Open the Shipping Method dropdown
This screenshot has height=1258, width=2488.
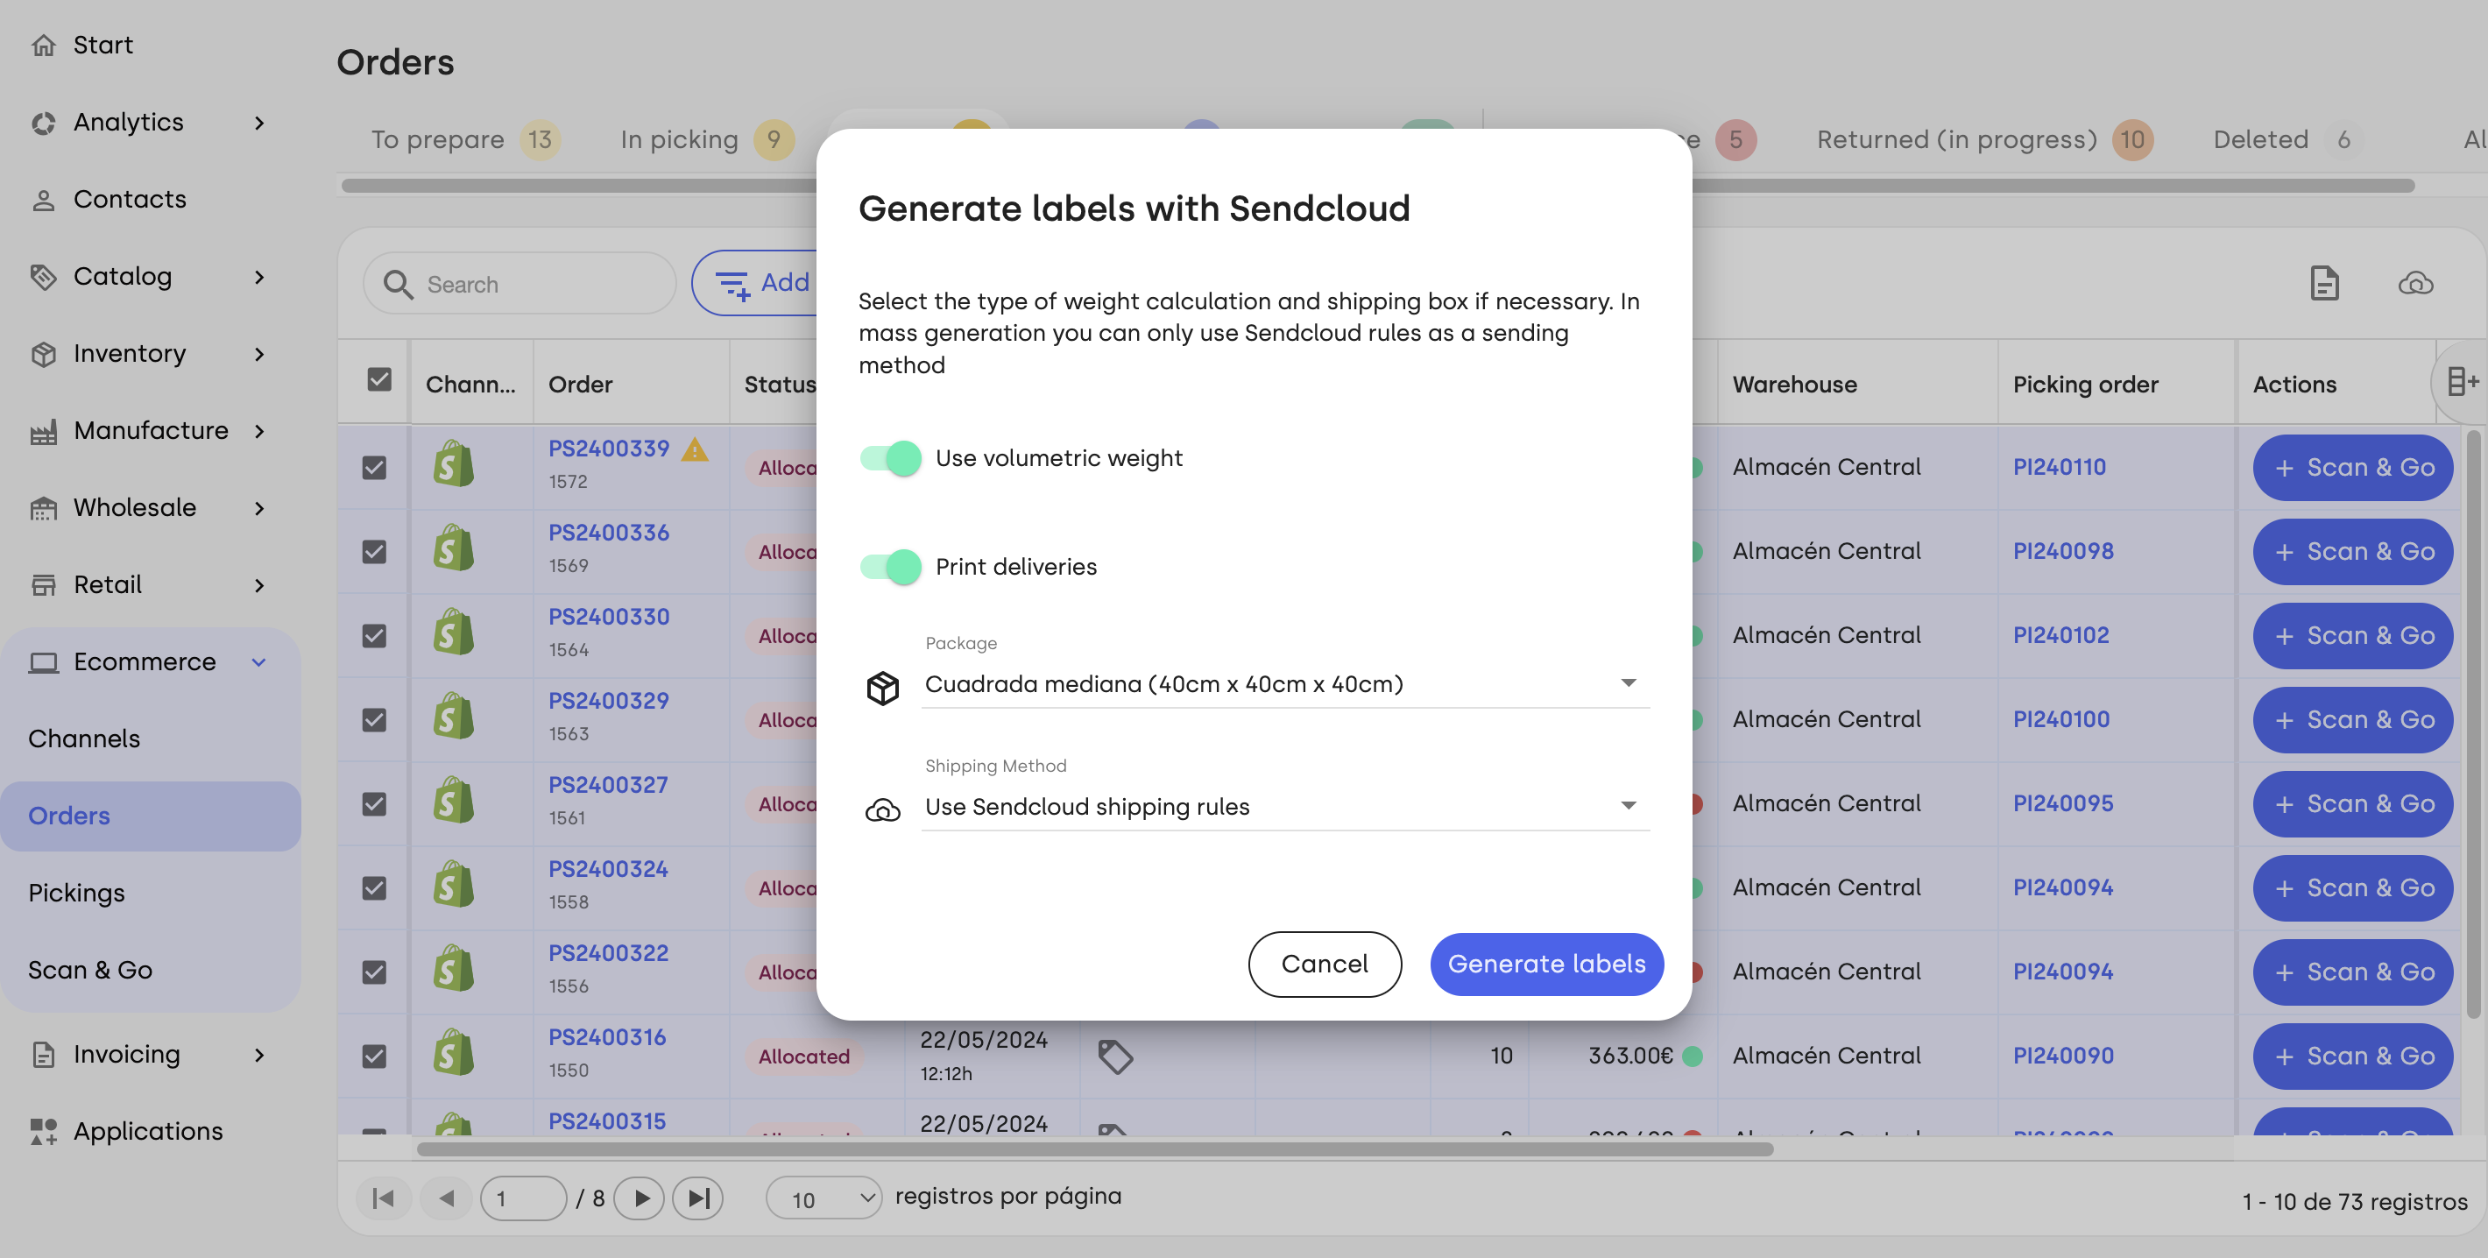tap(1285, 806)
